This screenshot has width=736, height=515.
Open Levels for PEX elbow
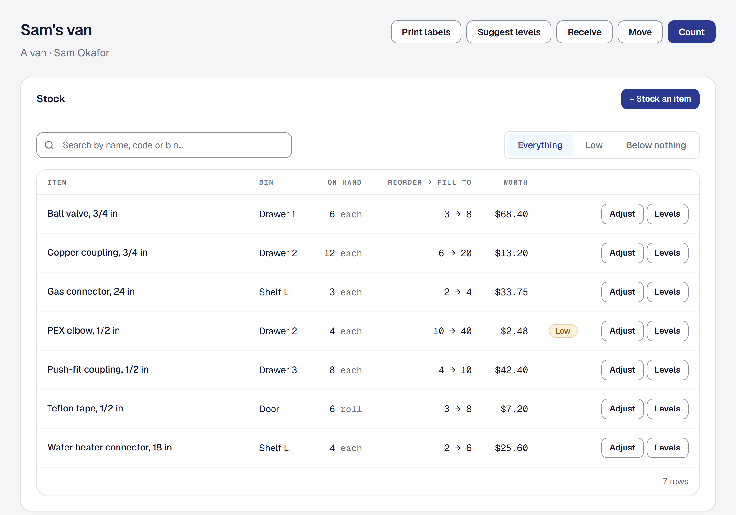pos(667,331)
